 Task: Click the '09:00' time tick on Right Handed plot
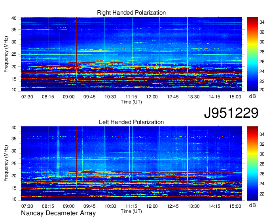click(68, 97)
